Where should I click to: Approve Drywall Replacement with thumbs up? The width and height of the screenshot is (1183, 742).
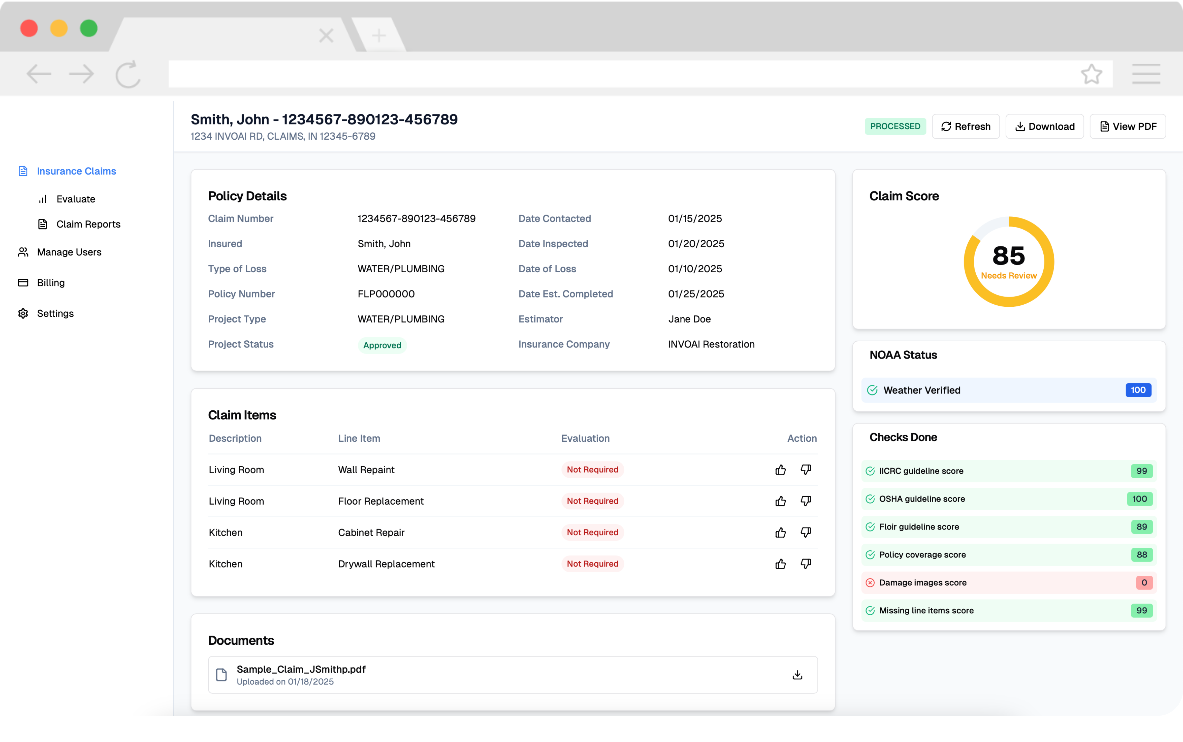coord(780,564)
